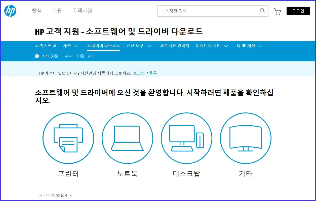316x201 pixels.
Task: Click step 3 설치 indicator
Action: (x=88, y=56)
